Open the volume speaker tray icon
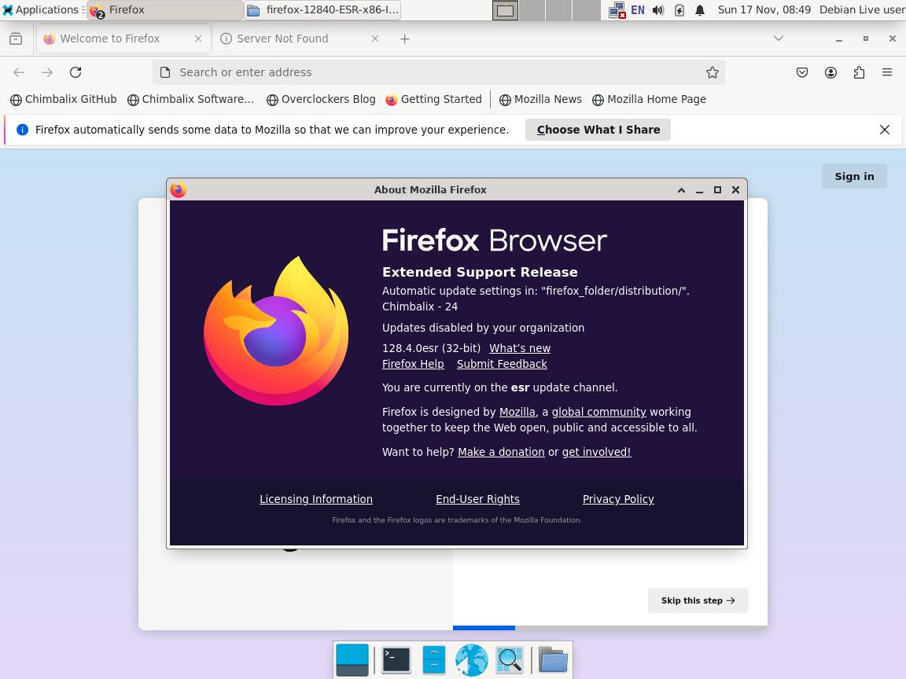This screenshot has width=906, height=679. click(x=658, y=9)
